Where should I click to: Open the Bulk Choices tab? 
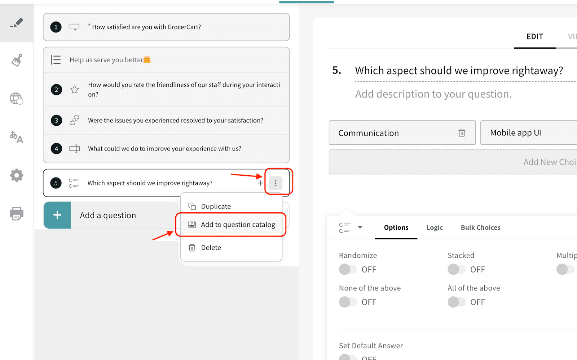tap(480, 228)
